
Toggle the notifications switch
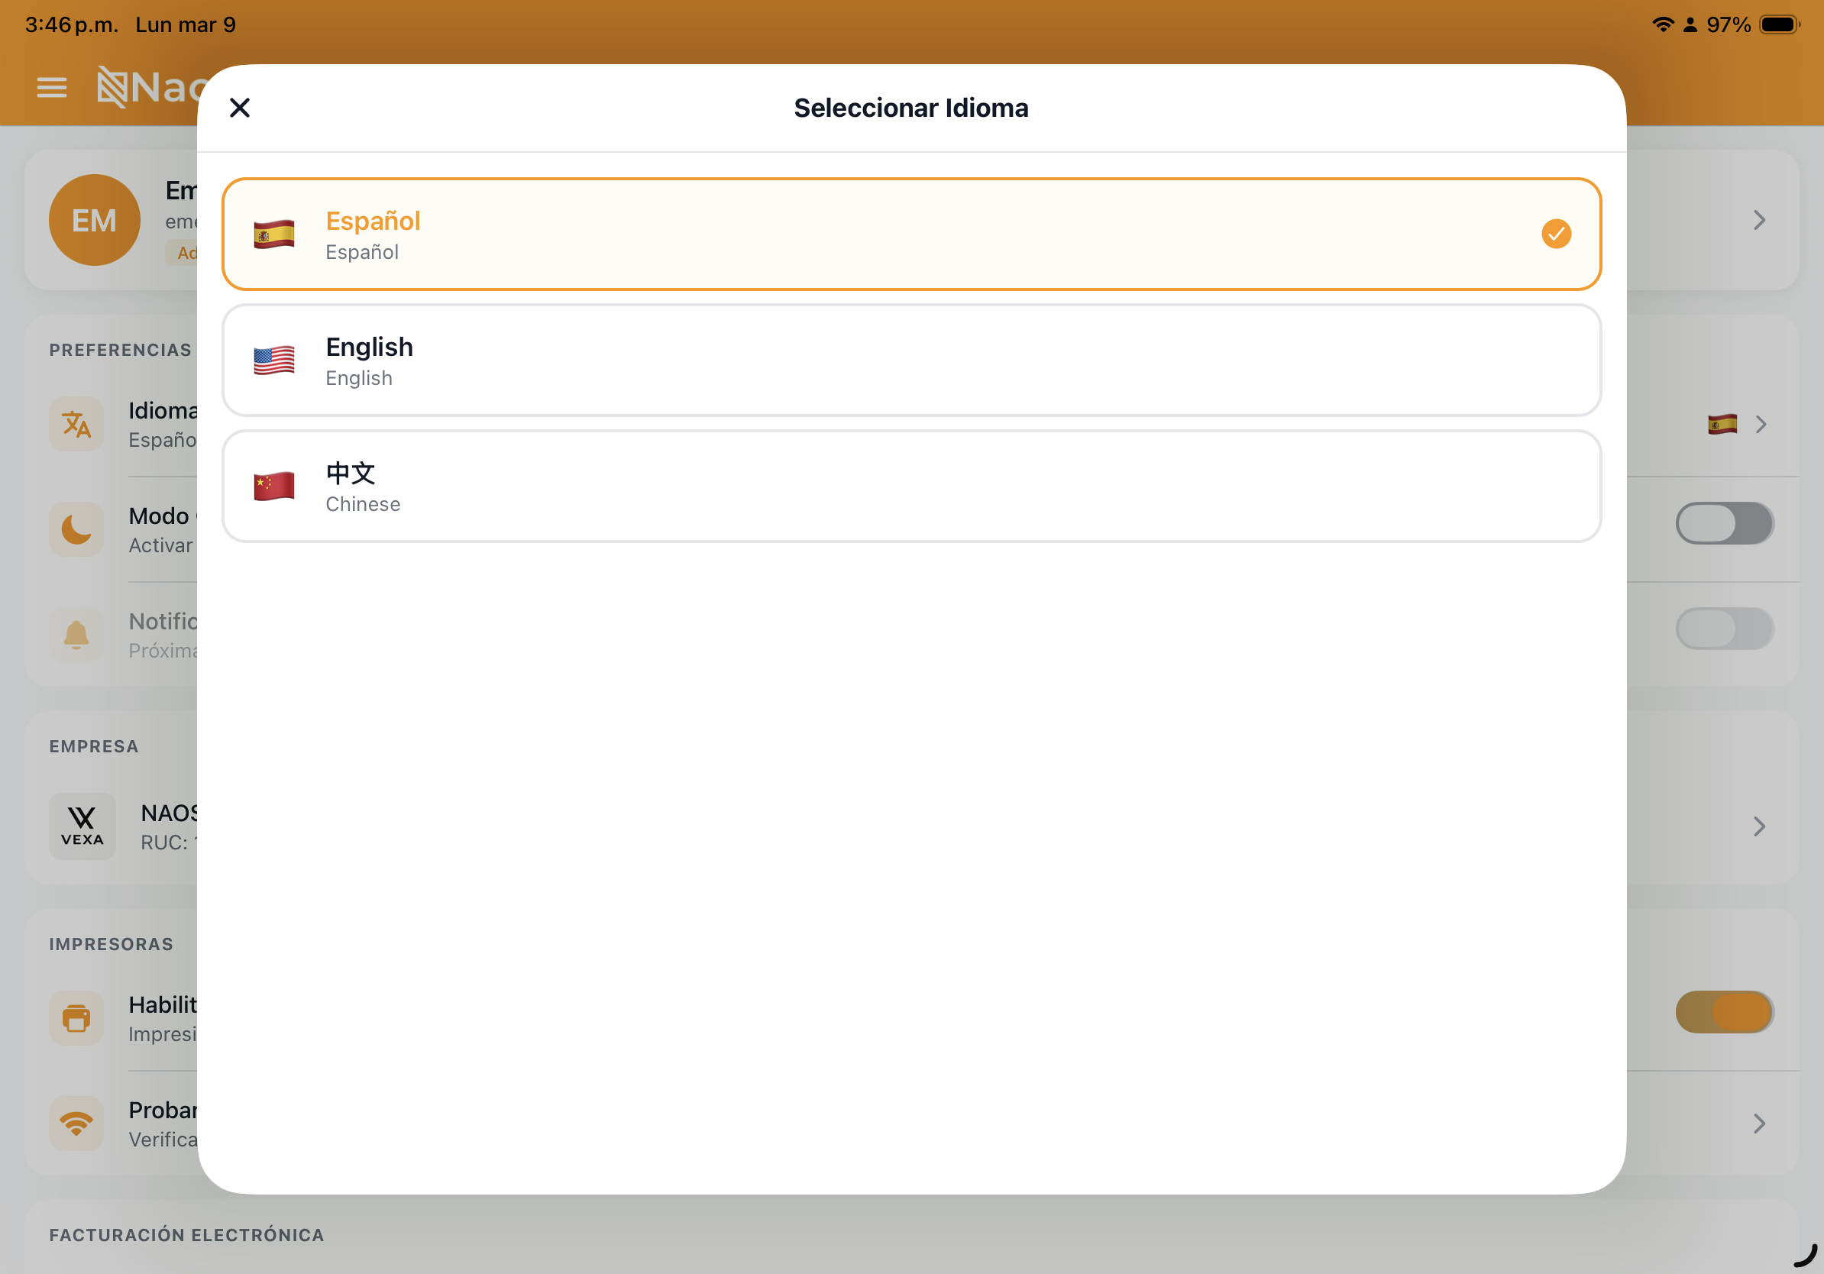[x=1724, y=629]
